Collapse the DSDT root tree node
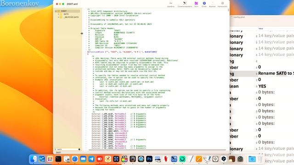 56,11
